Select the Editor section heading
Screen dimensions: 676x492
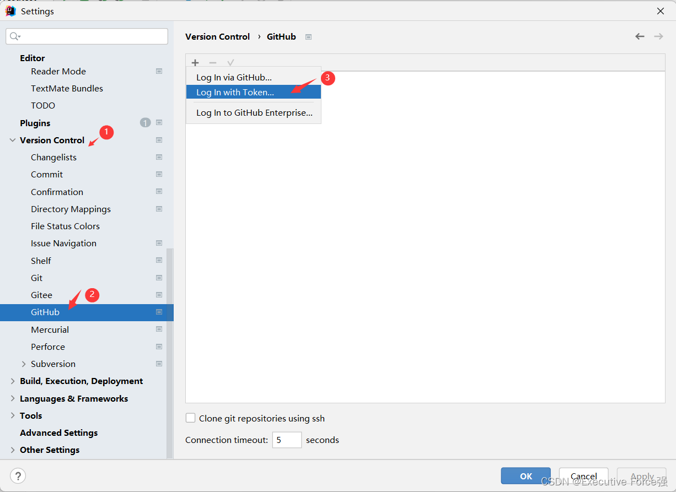pos(33,58)
